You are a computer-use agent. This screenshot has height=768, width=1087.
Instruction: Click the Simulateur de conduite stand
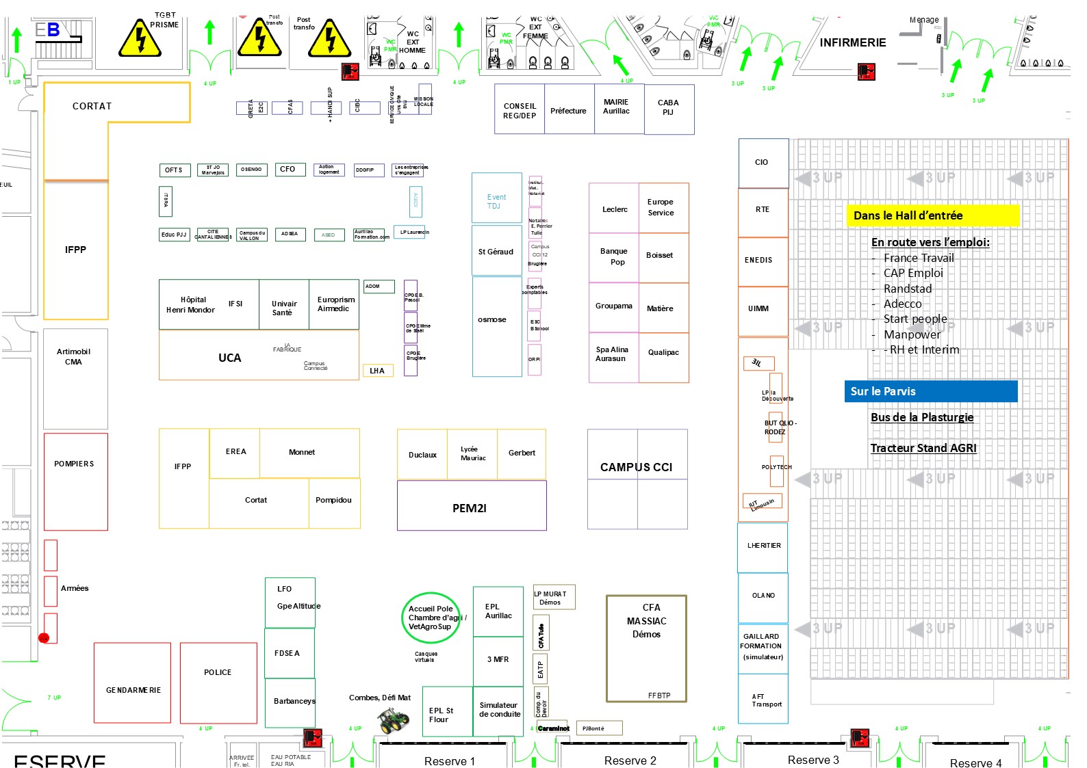[x=498, y=711]
